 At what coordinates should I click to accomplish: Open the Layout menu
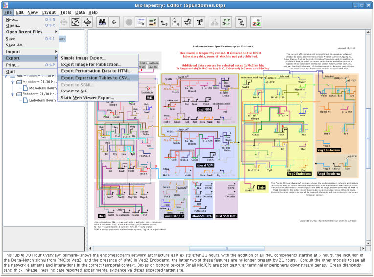(x=48, y=12)
